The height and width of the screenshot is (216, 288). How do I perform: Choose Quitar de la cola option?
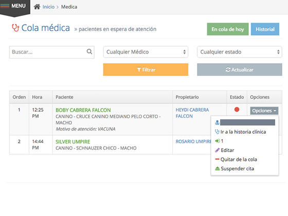coord(239,159)
